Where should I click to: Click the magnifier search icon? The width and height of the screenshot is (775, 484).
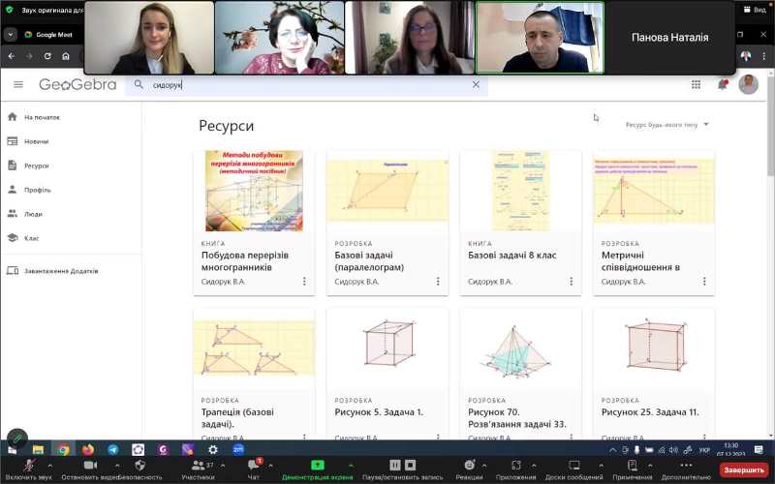click(139, 85)
